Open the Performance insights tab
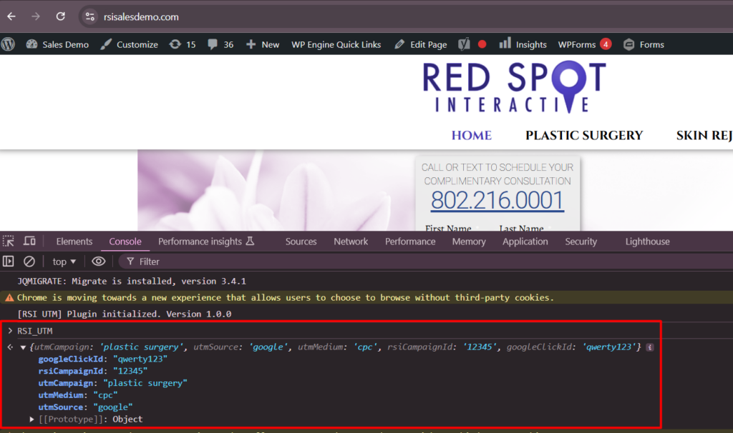This screenshot has width=733, height=433. (x=205, y=242)
